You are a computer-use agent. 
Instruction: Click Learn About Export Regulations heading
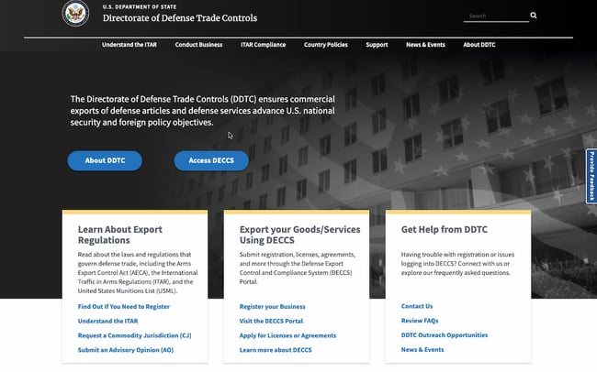120,235
